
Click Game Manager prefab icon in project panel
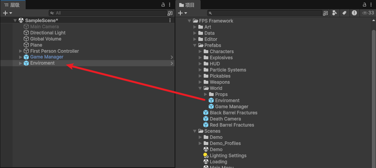click(x=211, y=107)
